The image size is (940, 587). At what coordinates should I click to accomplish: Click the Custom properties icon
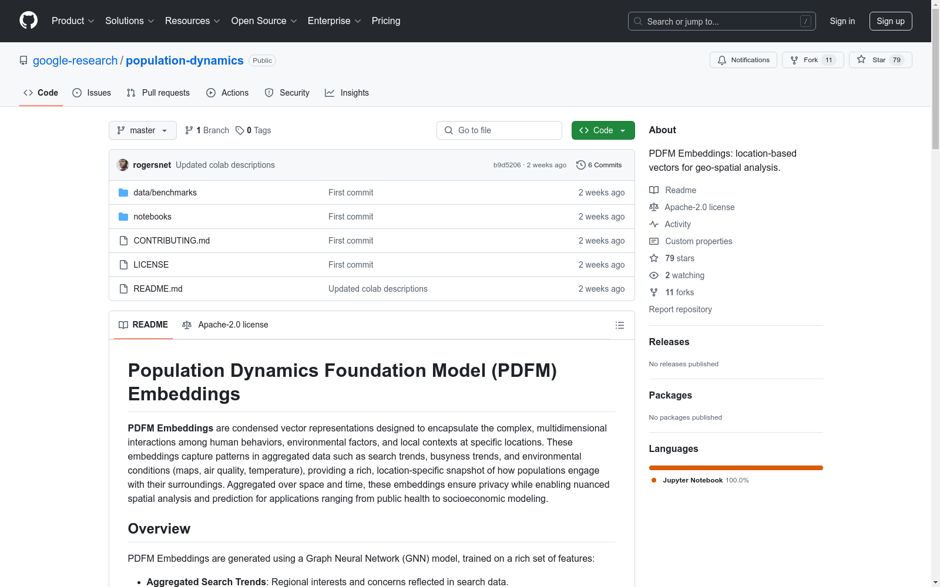tap(654, 241)
